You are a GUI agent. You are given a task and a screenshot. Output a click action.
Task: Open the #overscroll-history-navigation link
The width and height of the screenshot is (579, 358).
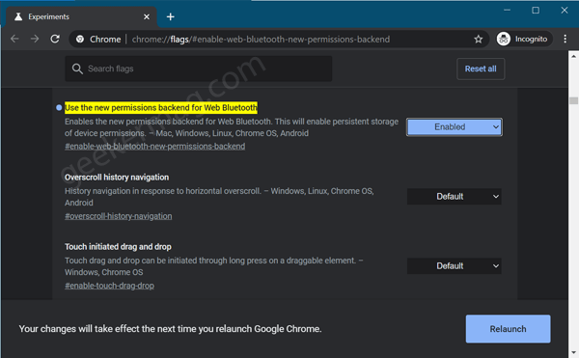coord(118,216)
